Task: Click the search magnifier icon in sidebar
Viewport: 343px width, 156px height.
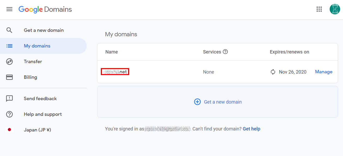Action: point(9,30)
